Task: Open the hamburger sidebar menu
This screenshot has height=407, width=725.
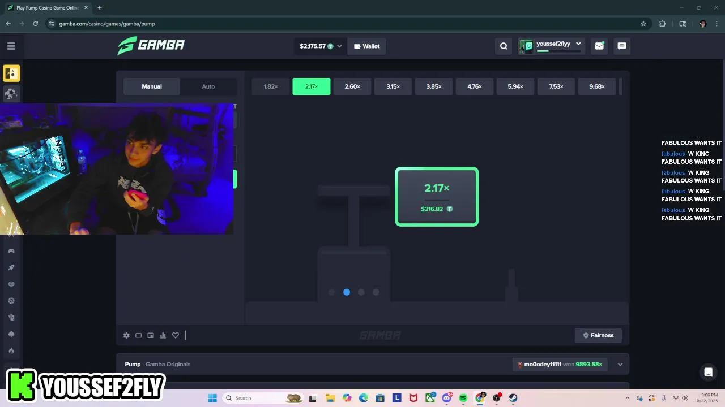Action: pyautogui.click(x=11, y=46)
